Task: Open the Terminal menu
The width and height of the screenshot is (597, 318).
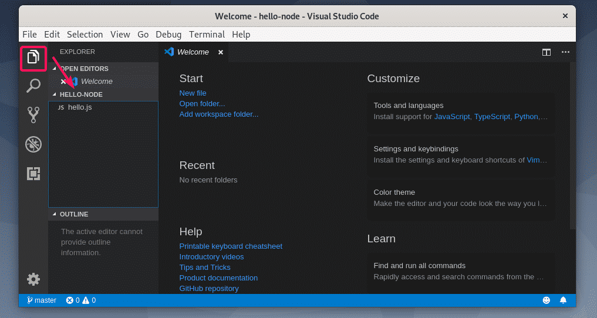Action: pyautogui.click(x=207, y=35)
